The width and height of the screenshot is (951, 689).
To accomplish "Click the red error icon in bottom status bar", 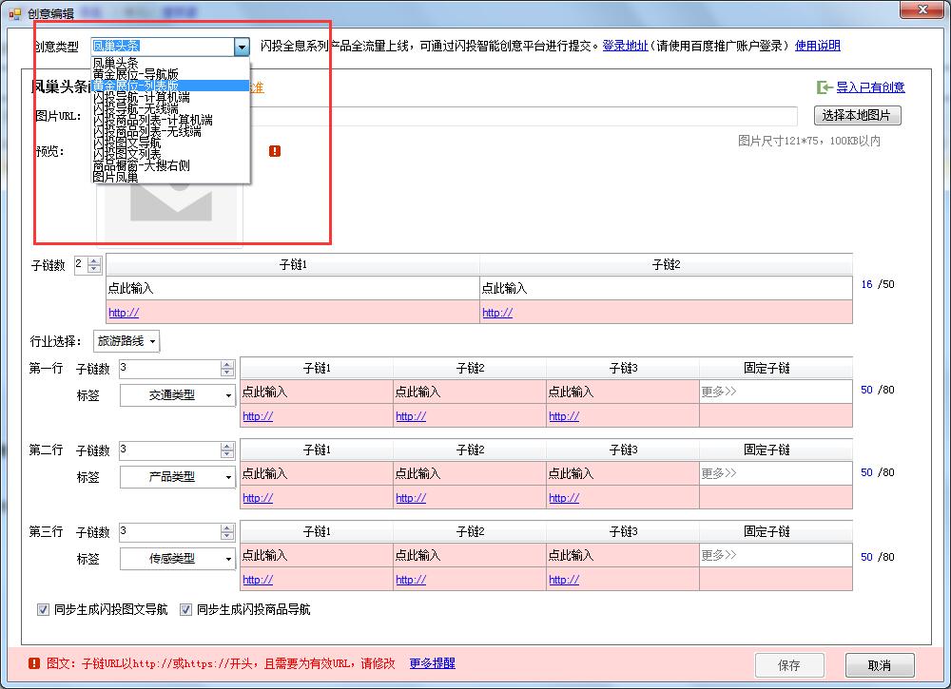I will [34, 663].
